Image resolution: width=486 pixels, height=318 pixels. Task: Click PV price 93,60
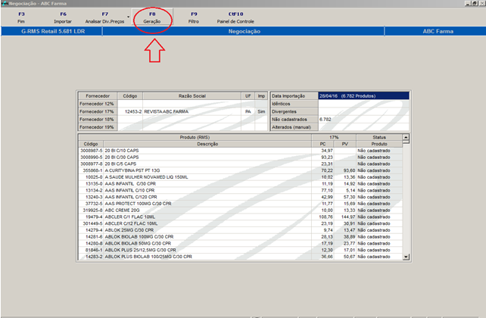349,170
